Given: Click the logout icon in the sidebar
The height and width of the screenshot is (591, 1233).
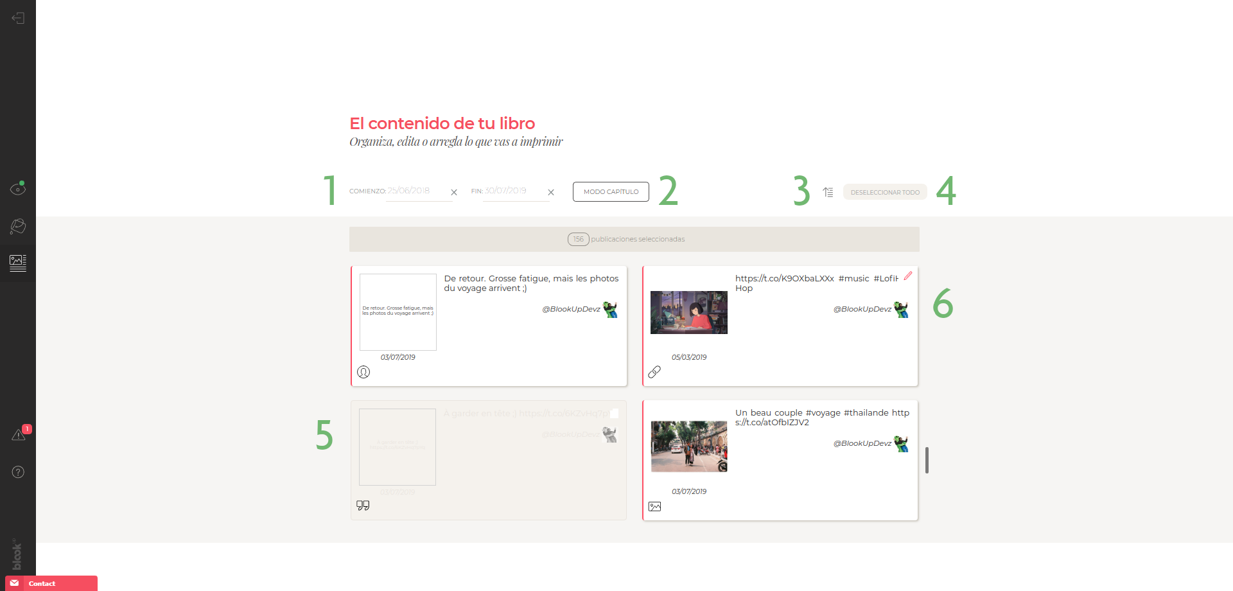Looking at the screenshot, I should click(18, 18).
